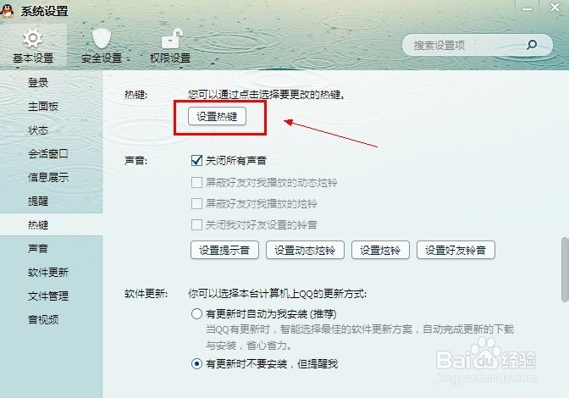Minimize the 系统设置 window
This screenshot has width=569, height=398.
point(527,8)
